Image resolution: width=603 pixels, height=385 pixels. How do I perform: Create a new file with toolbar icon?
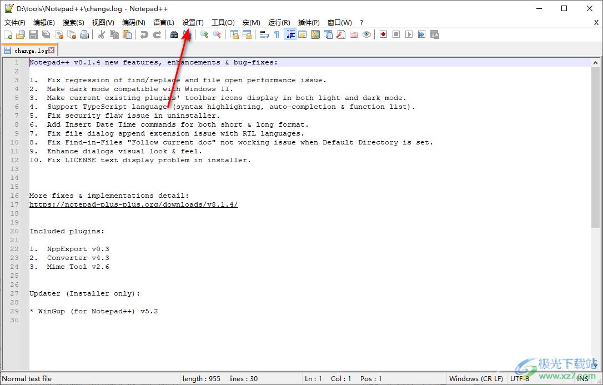tap(8, 34)
